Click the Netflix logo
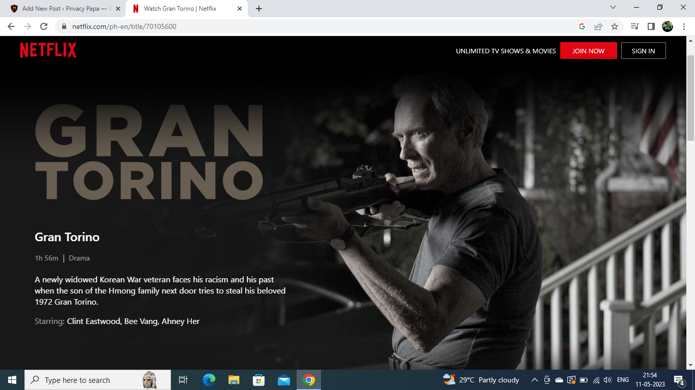Image resolution: width=695 pixels, height=390 pixels. coord(48,50)
